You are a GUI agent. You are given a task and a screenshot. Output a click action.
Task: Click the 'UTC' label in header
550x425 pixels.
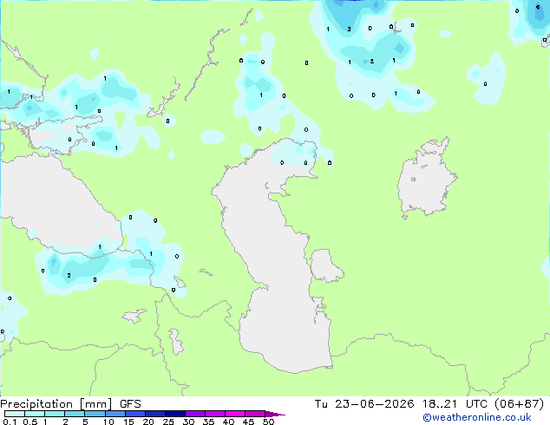476,404
